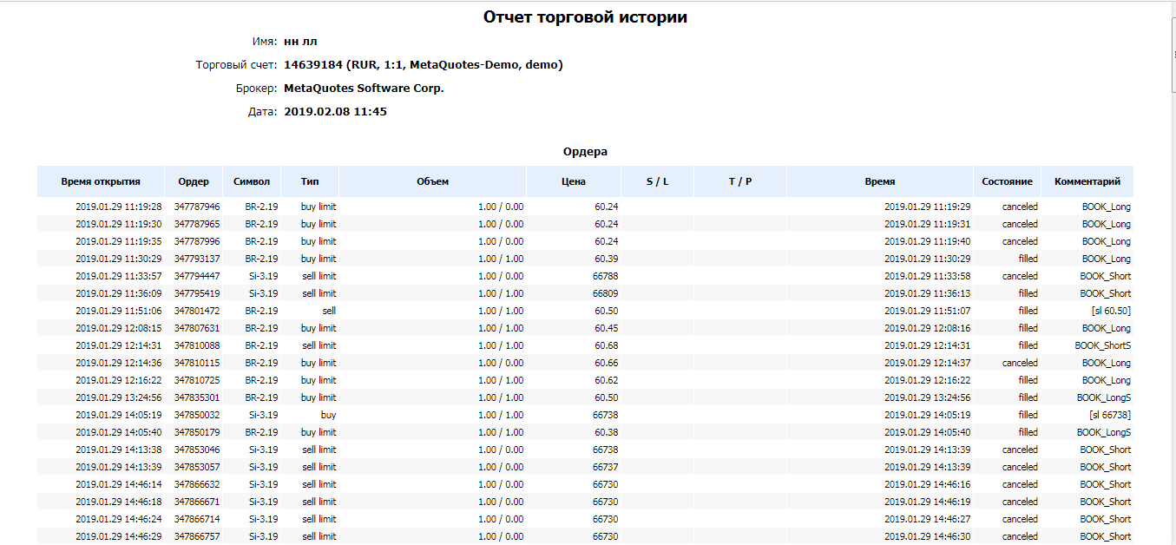Click the "Ордера" section heading
Image resolution: width=1176 pixels, height=545 pixels.
(585, 152)
